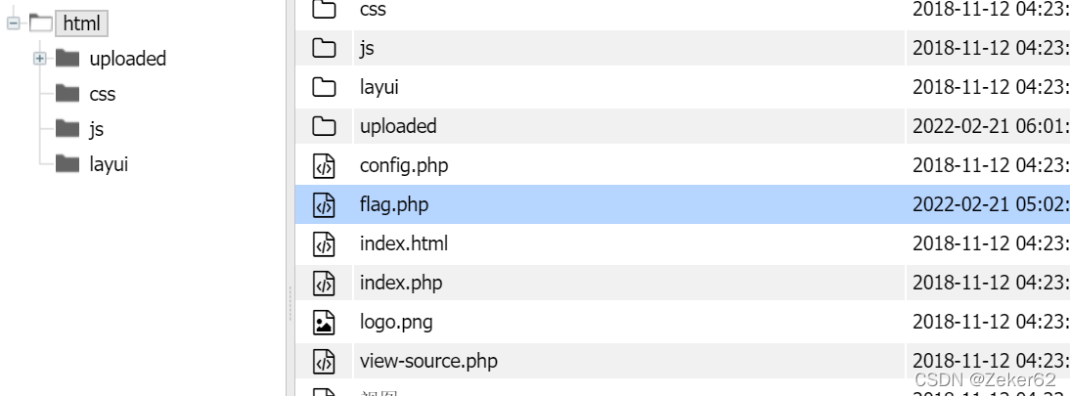The width and height of the screenshot is (1070, 396).
Task: Select the flag.php file name
Action: 394,204
